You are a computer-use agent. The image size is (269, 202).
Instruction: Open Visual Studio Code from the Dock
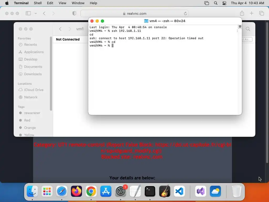tap(179, 191)
